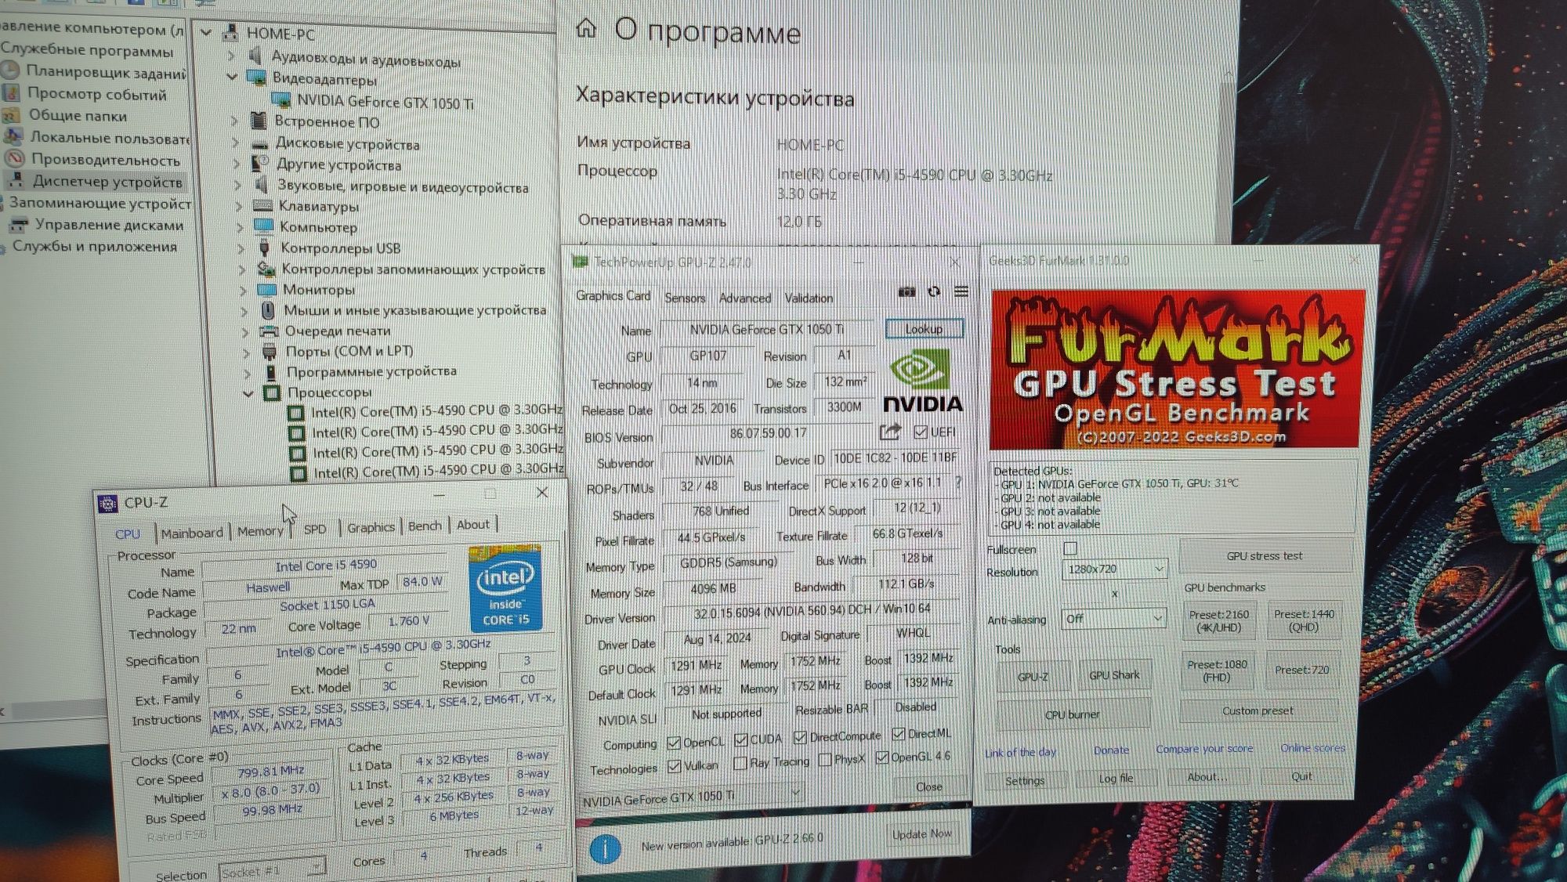The width and height of the screenshot is (1567, 882).
Task: Open the GPU-Z hamburger menu icon
Action: click(x=961, y=291)
